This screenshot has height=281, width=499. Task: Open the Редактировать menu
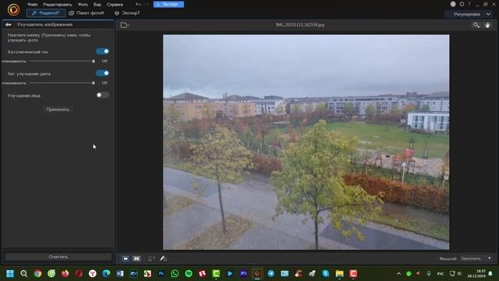pos(58,5)
